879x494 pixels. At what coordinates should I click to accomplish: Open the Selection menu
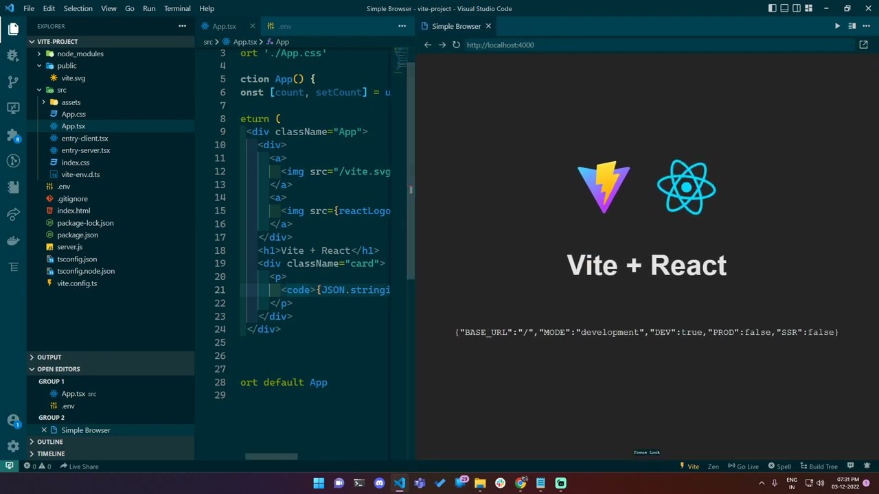(78, 8)
